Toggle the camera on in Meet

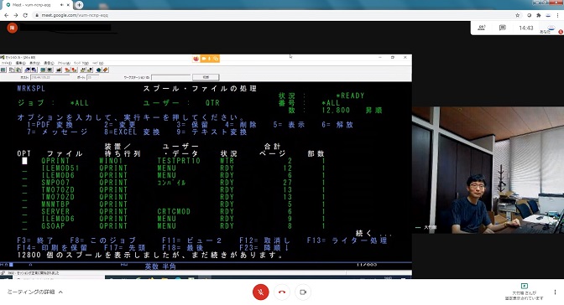tap(303, 292)
